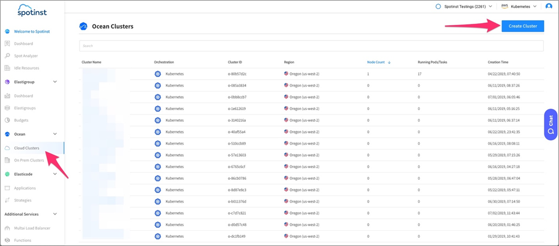
Task: Click the Spotinst logo
Action: point(32,10)
